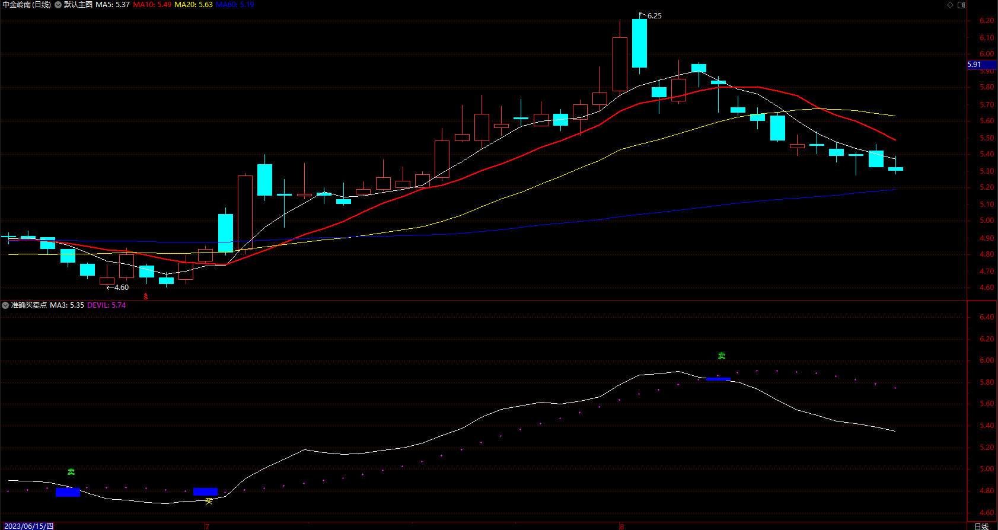This screenshot has height=530, width=998.
Task: Select the MA5: 5.37 indicator label
Action: click(113, 5)
